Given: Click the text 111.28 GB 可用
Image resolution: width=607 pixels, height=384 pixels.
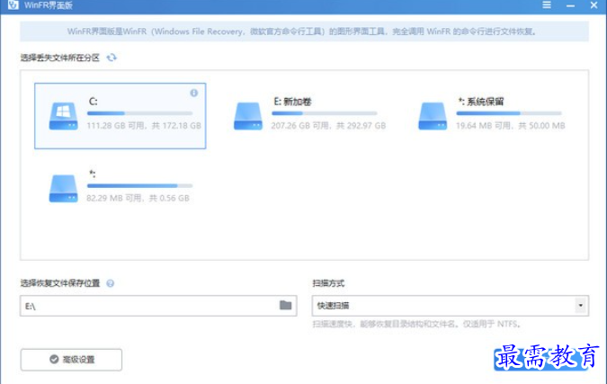Looking at the screenshot, I should click(x=116, y=125).
